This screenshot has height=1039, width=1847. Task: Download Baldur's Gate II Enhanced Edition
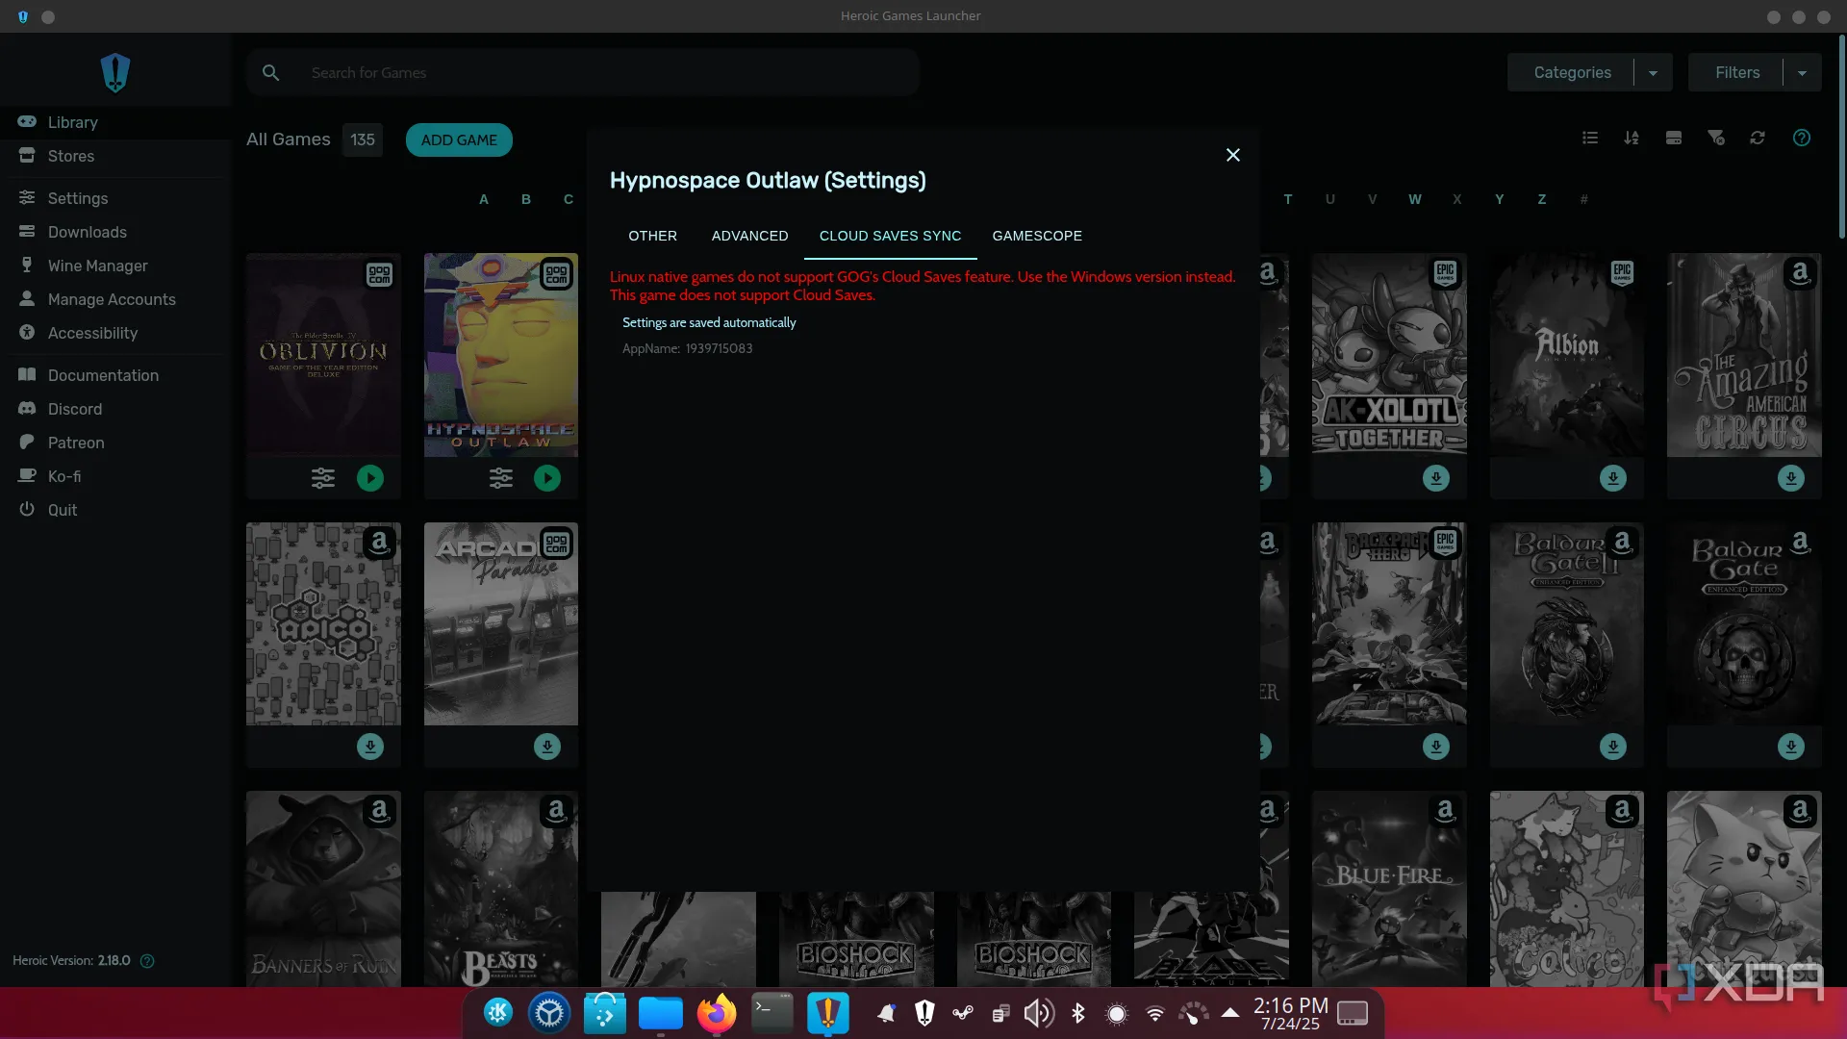(1613, 747)
